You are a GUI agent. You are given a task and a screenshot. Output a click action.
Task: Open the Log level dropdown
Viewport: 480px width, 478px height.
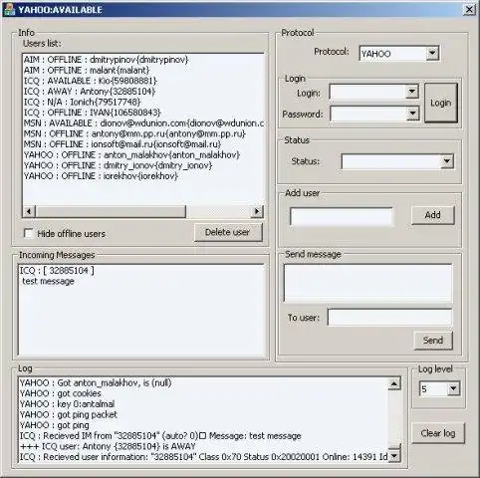(x=453, y=388)
